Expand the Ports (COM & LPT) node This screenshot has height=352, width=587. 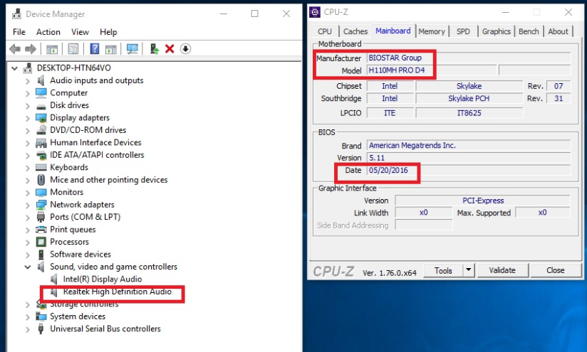[x=27, y=217]
